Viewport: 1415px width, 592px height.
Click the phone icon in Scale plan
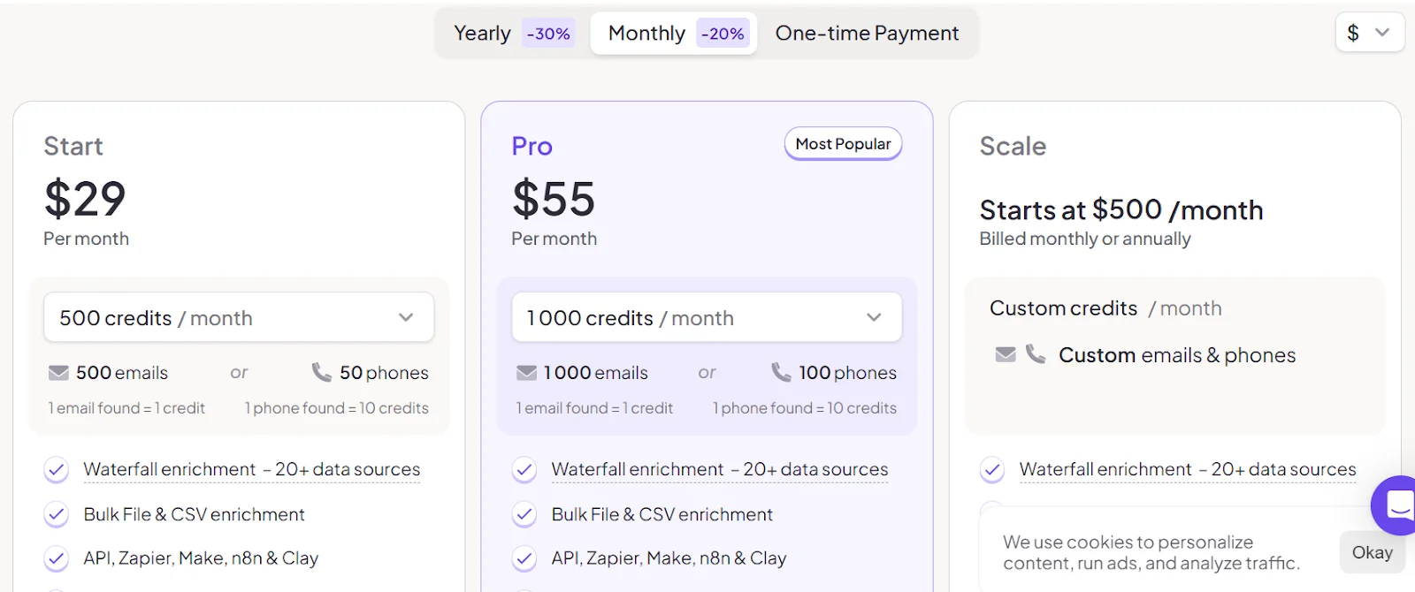point(1035,354)
